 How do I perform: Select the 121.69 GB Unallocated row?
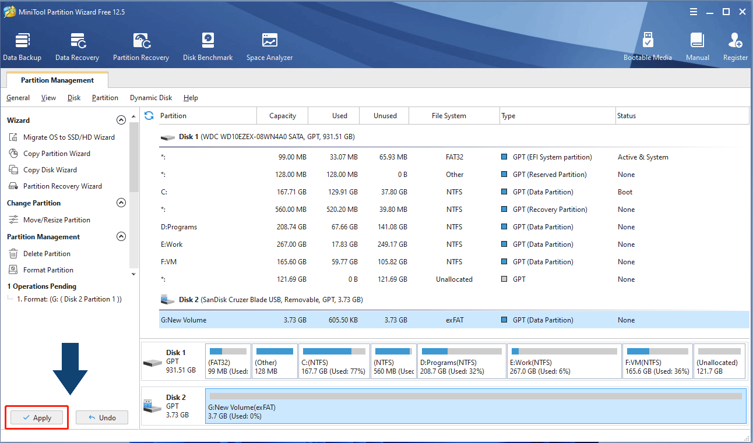pos(453,279)
